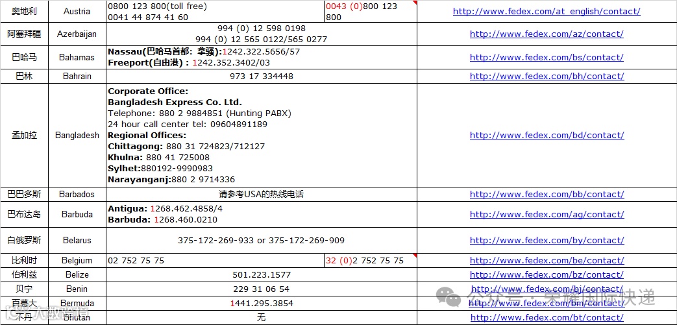677x325 pixels.
Task: Select the 巴巴多斯 cell
Action: tap(24, 194)
